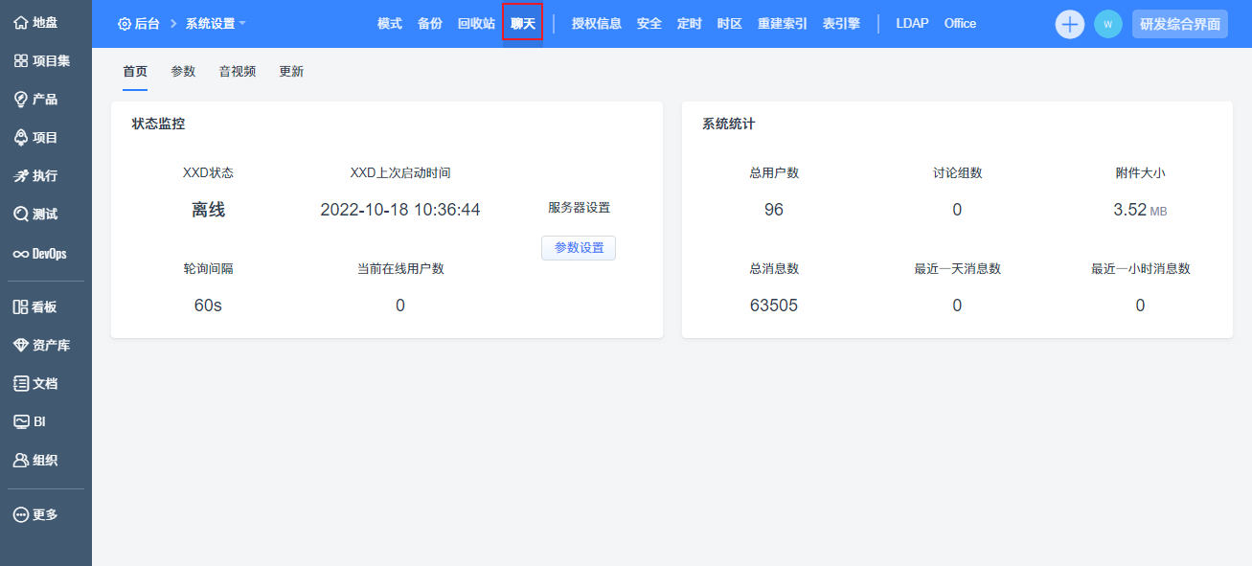
Task: Click the 服务器设置 label
Action: [x=579, y=208]
